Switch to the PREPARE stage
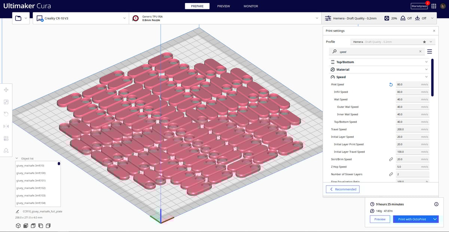This screenshot has width=449, height=232. click(197, 6)
